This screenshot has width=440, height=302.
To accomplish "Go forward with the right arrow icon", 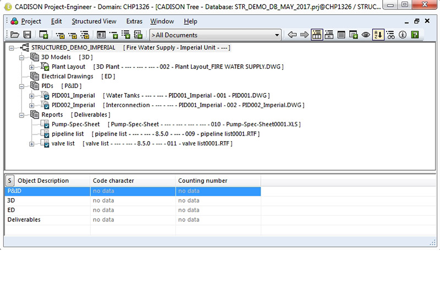I will [x=304, y=35].
